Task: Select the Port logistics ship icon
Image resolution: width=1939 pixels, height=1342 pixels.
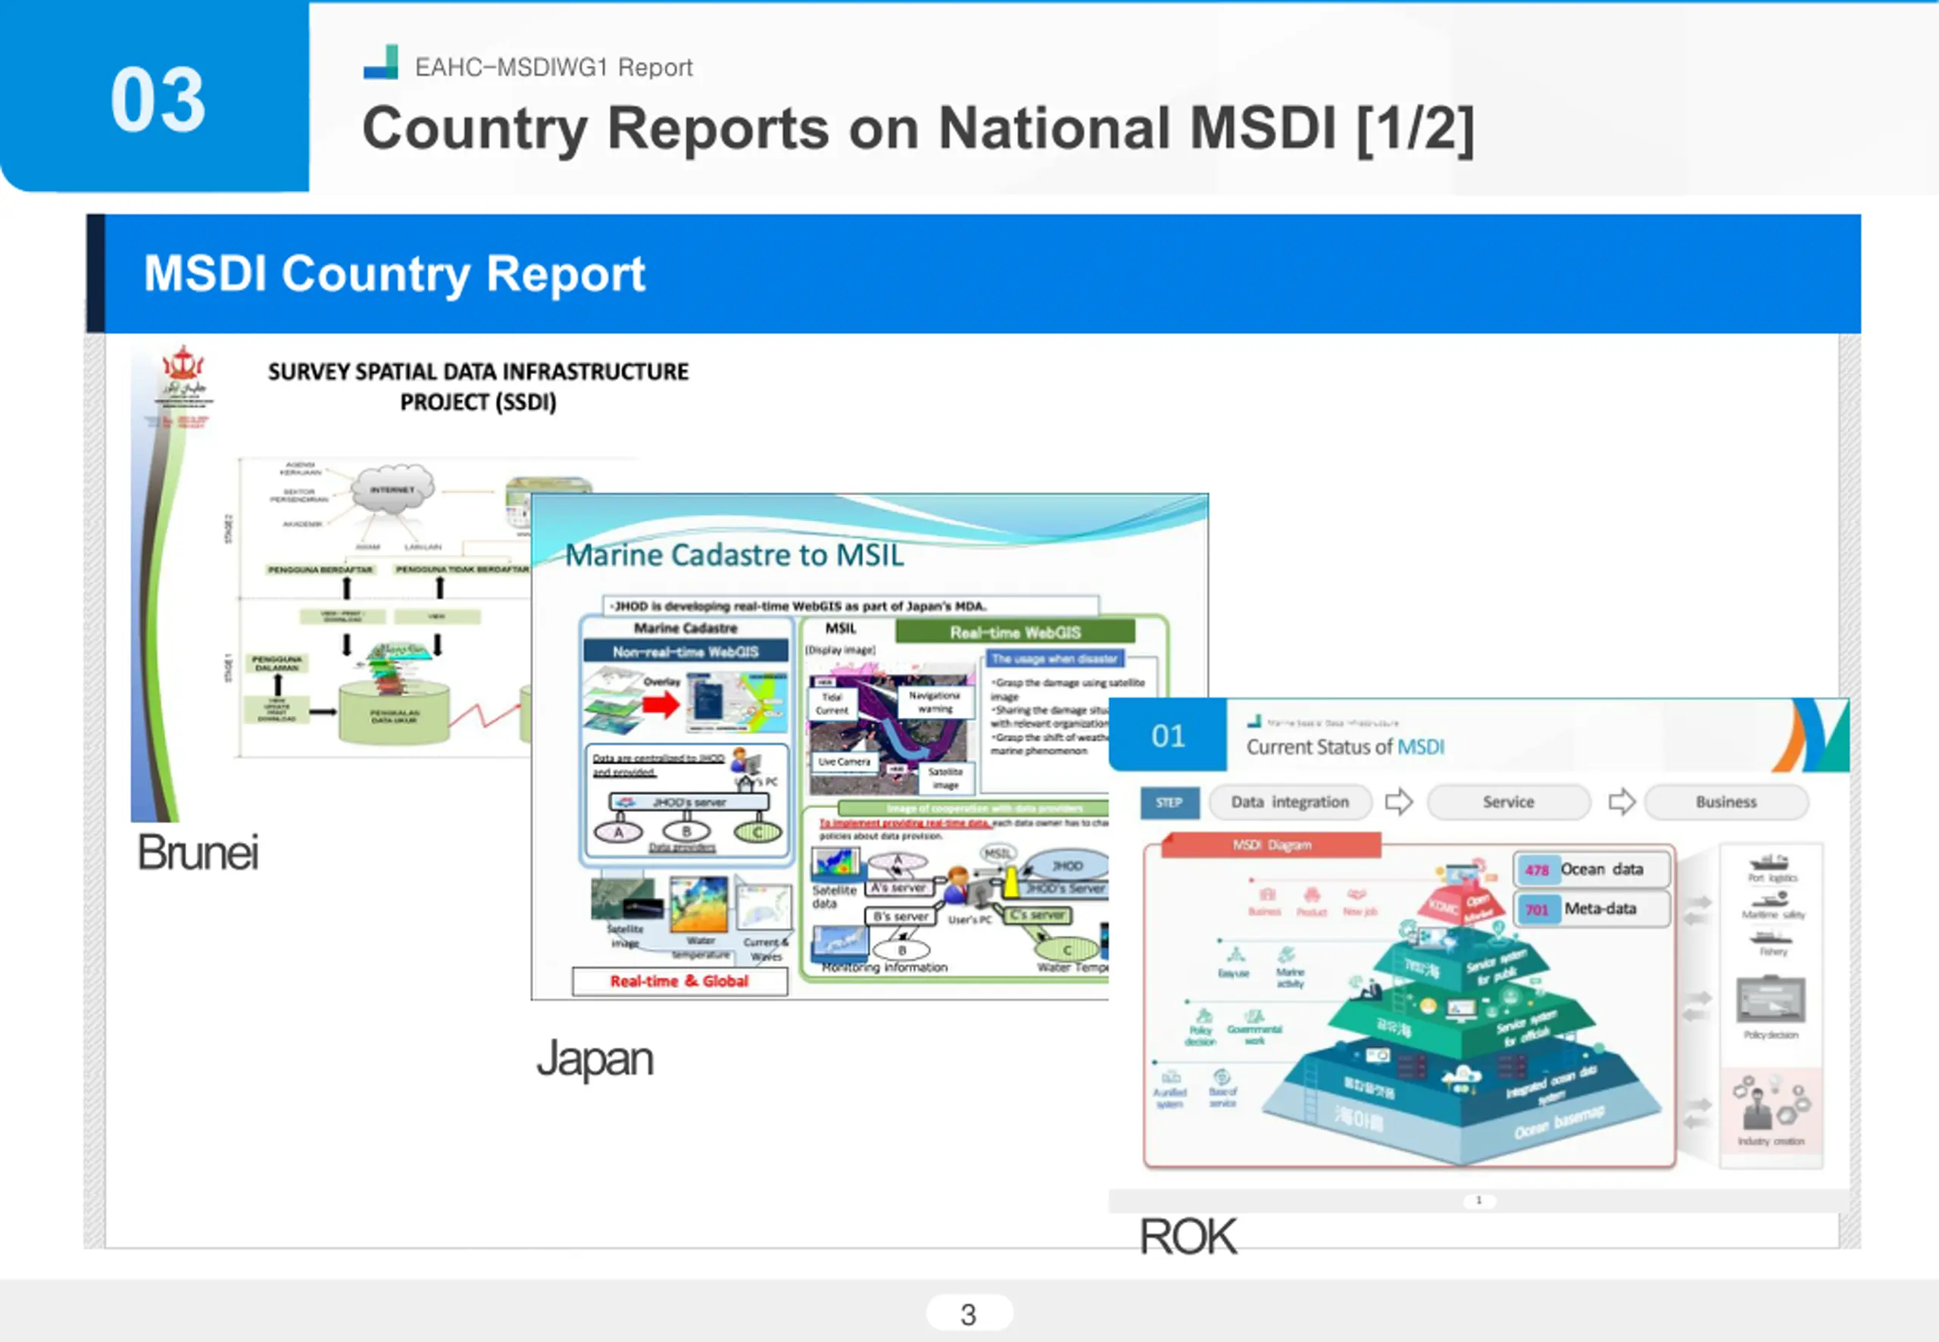Action: click(1771, 861)
